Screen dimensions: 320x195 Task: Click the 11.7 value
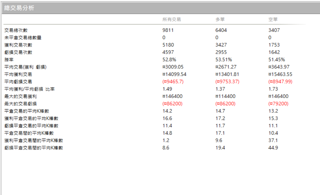tap(220, 126)
